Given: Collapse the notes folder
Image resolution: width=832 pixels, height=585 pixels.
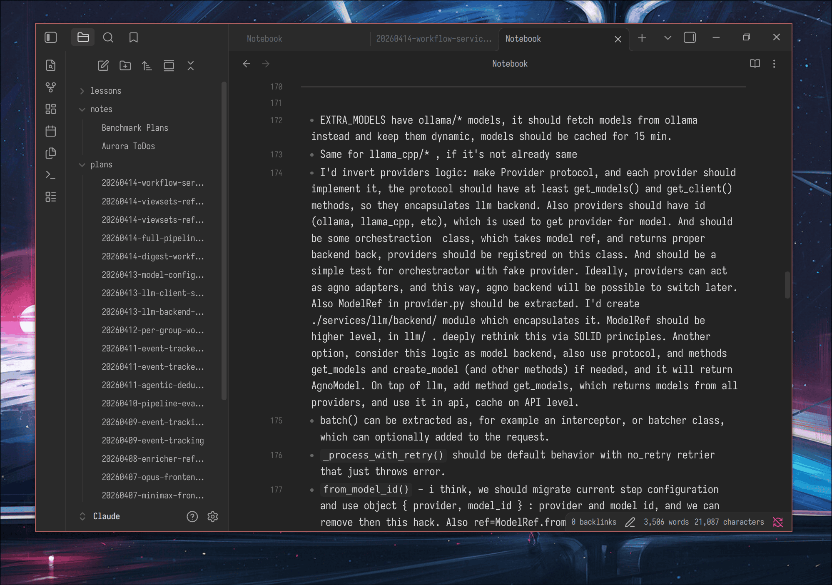Looking at the screenshot, I should [82, 109].
